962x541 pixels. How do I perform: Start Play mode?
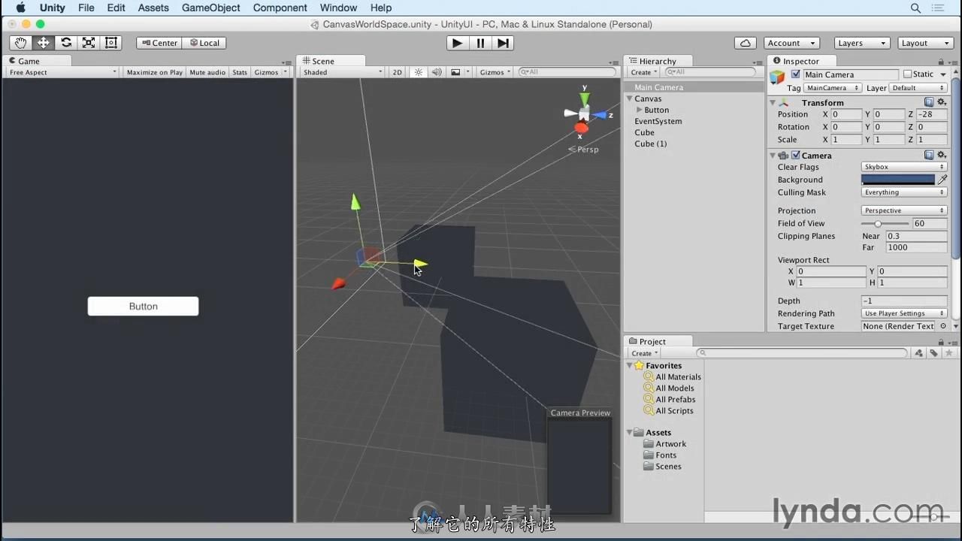click(x=457, y=43)
